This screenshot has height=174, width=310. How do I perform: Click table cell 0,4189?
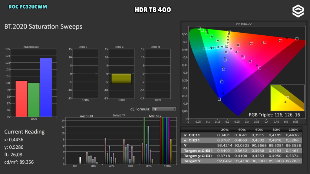coord(275,135)
